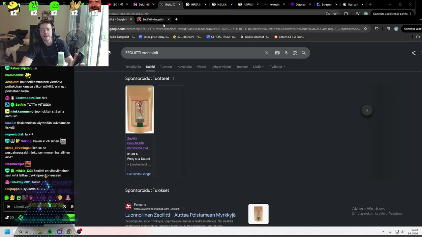
Task: Open the Zeoliitti-klinoptiloliitti kapseleina product link
Action: pos(139,143)
